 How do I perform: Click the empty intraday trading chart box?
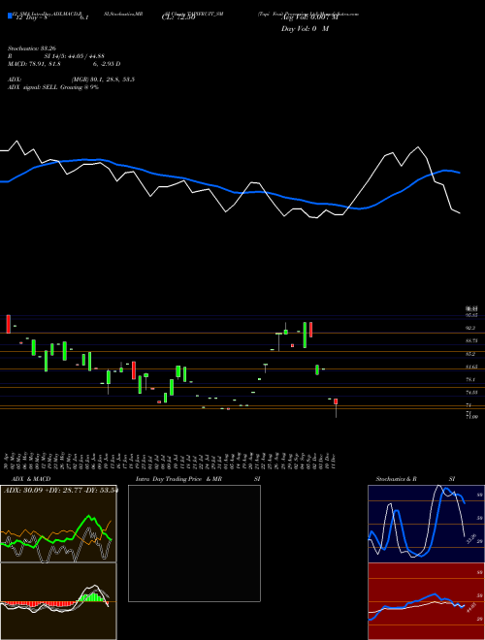click(194, 543)
